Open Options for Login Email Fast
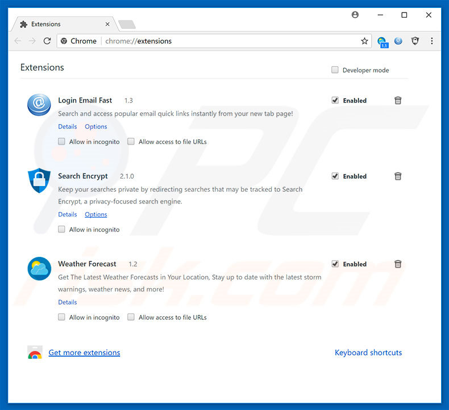 96,126
